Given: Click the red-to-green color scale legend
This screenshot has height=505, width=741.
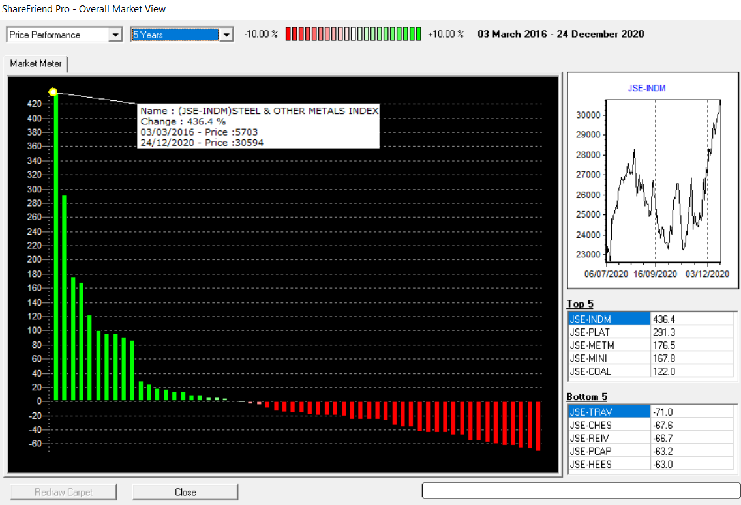Looking at the screenshot, I should point(353,34).
